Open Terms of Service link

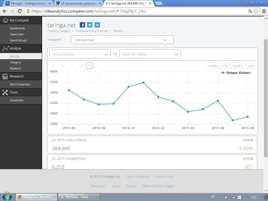click(x=138, y=177)
